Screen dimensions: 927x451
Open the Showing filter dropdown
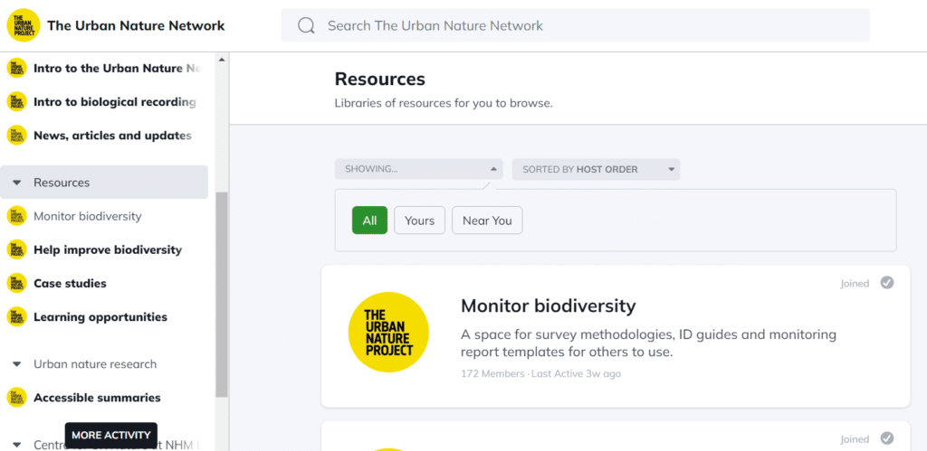pyautogui.click(x=418, y=169)
